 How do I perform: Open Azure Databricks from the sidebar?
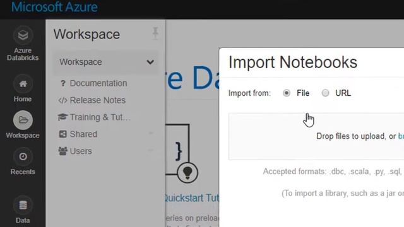click(x=23, y=44)
